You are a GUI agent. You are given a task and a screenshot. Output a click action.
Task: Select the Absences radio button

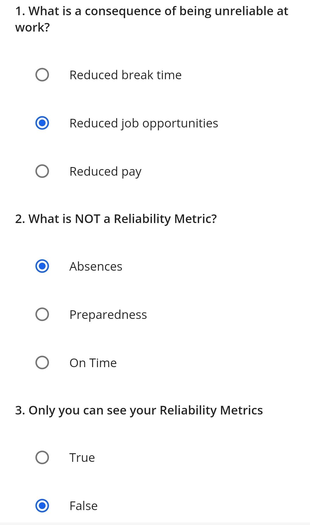pos(42,266)
